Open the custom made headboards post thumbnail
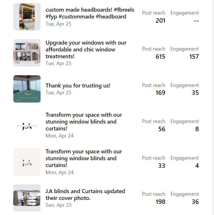Screen dimensions: 214x215 [27, 17]
